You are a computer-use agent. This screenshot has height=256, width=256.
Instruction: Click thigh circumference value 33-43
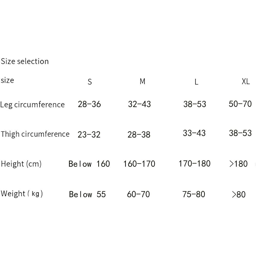(194, 133)
